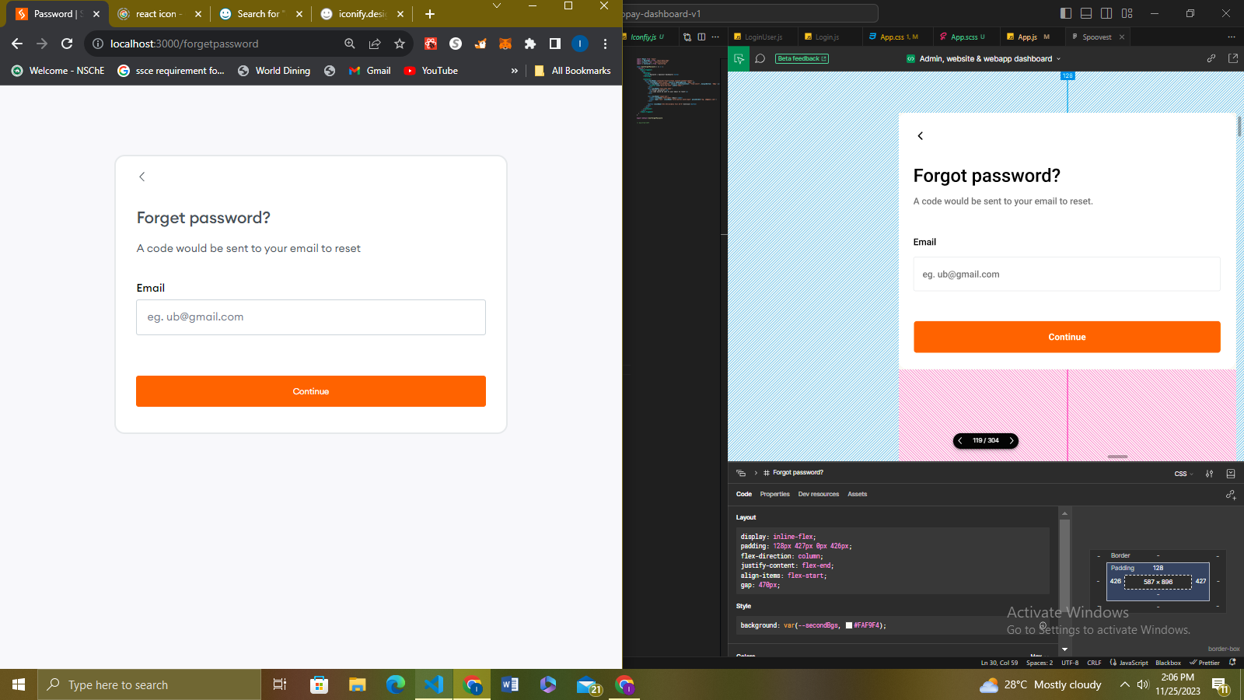Image resolution: width=1244 pixels, height=700 pixels.
Task: Click the MetaMask fox extension icon
Action: 505,44
